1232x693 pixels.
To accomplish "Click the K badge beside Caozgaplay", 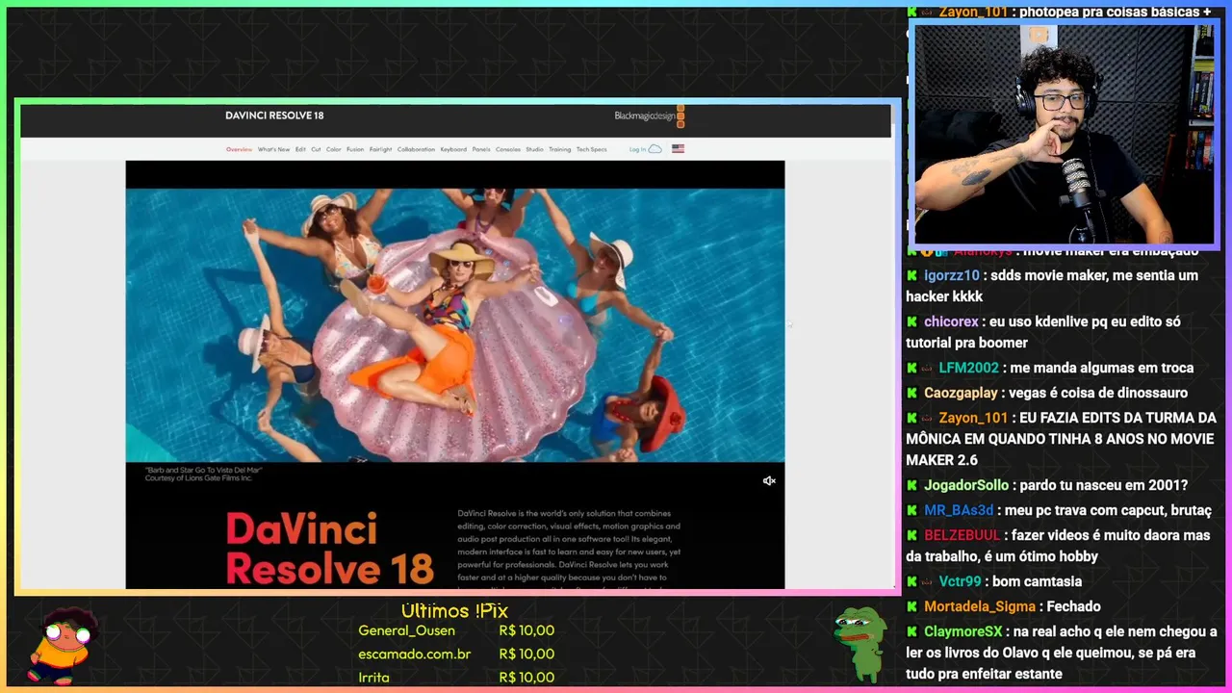I will pyautogui.click(x=911, y=393).
